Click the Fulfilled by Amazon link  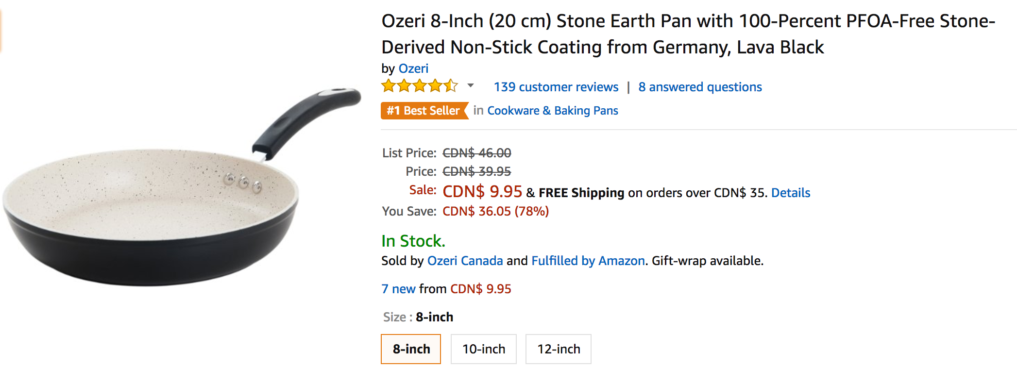(588, 261)
